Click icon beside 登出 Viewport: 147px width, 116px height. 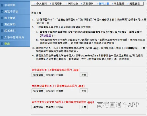tap(2, 44)
